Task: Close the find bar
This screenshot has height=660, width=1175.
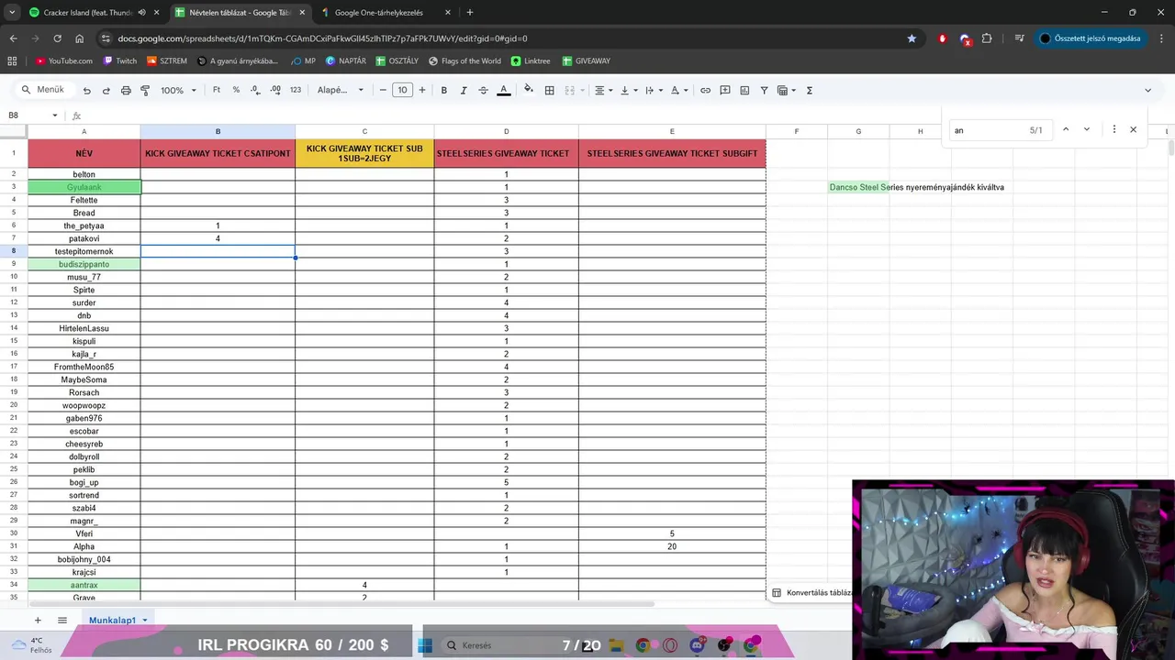Action: [x=1133, y=129]
